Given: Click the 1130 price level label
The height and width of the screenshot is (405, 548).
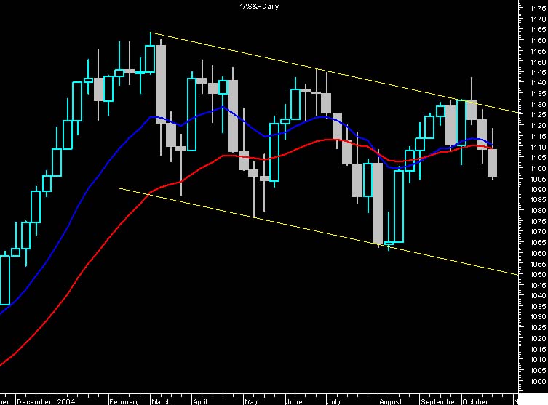Looking at the screenshot, I should (x=538, y=105).
